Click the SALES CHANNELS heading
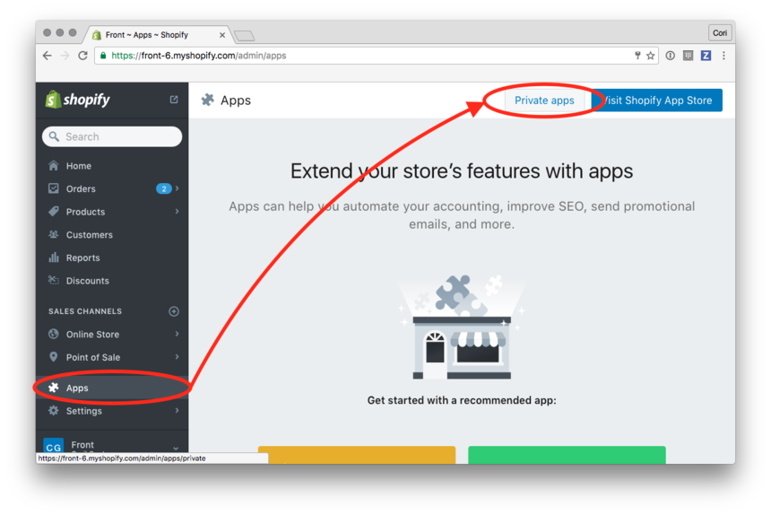Screen dimensions: 771x515 [x=85, y=311]
